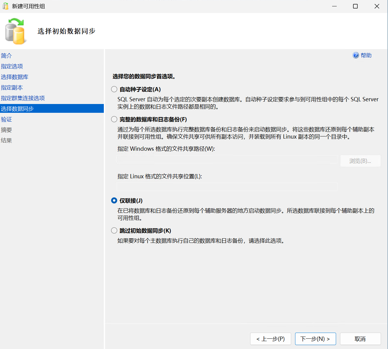This screenshot has width=388, height=349.
Task: Select 跳过初始数据同步(K) radio button
Action: (x=114, y=230)
